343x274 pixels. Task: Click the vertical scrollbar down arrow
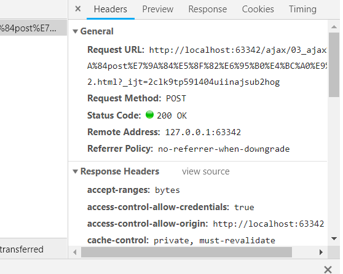(x=334, y=238)
